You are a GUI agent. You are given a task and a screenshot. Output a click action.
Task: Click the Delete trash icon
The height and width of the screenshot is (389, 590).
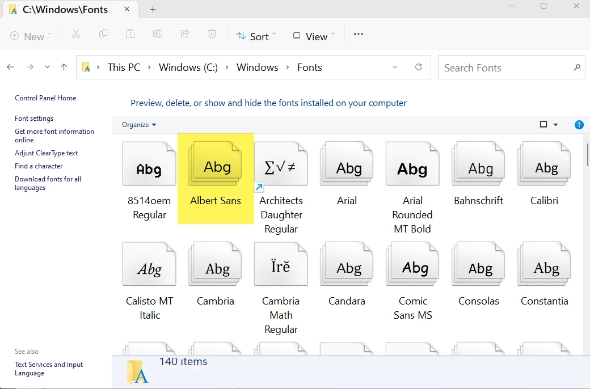pyautogui.click(x=212, y=34)
